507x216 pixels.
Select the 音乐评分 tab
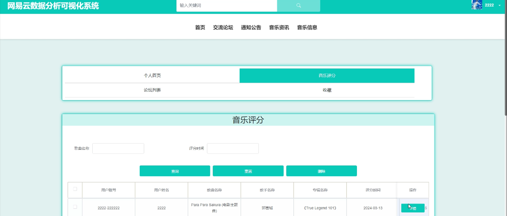pyautogui.click(x=327, y=76)
